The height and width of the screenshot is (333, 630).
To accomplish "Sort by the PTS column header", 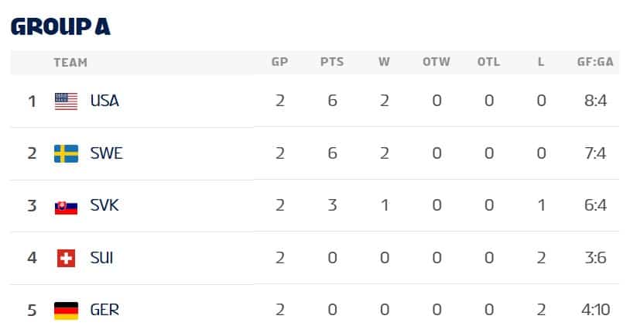I will coord(332,63).
